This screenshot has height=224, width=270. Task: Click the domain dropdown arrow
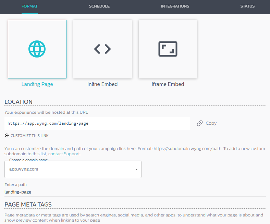(x=136, y=170)
